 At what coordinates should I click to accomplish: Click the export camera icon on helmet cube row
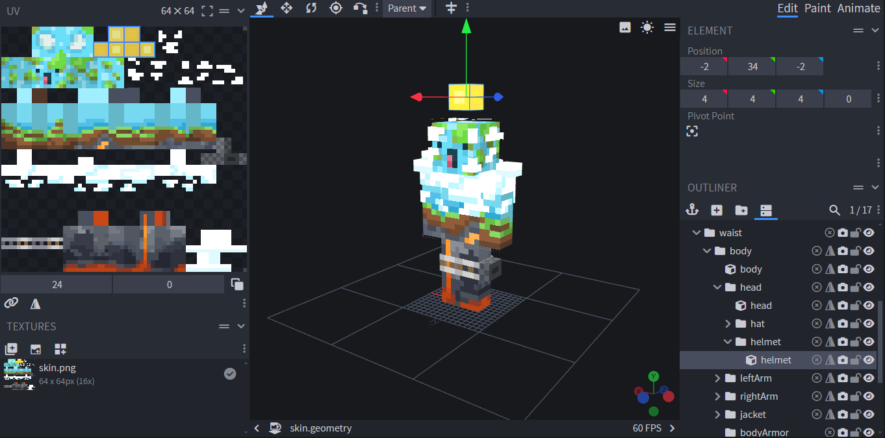tap(843, 360)
